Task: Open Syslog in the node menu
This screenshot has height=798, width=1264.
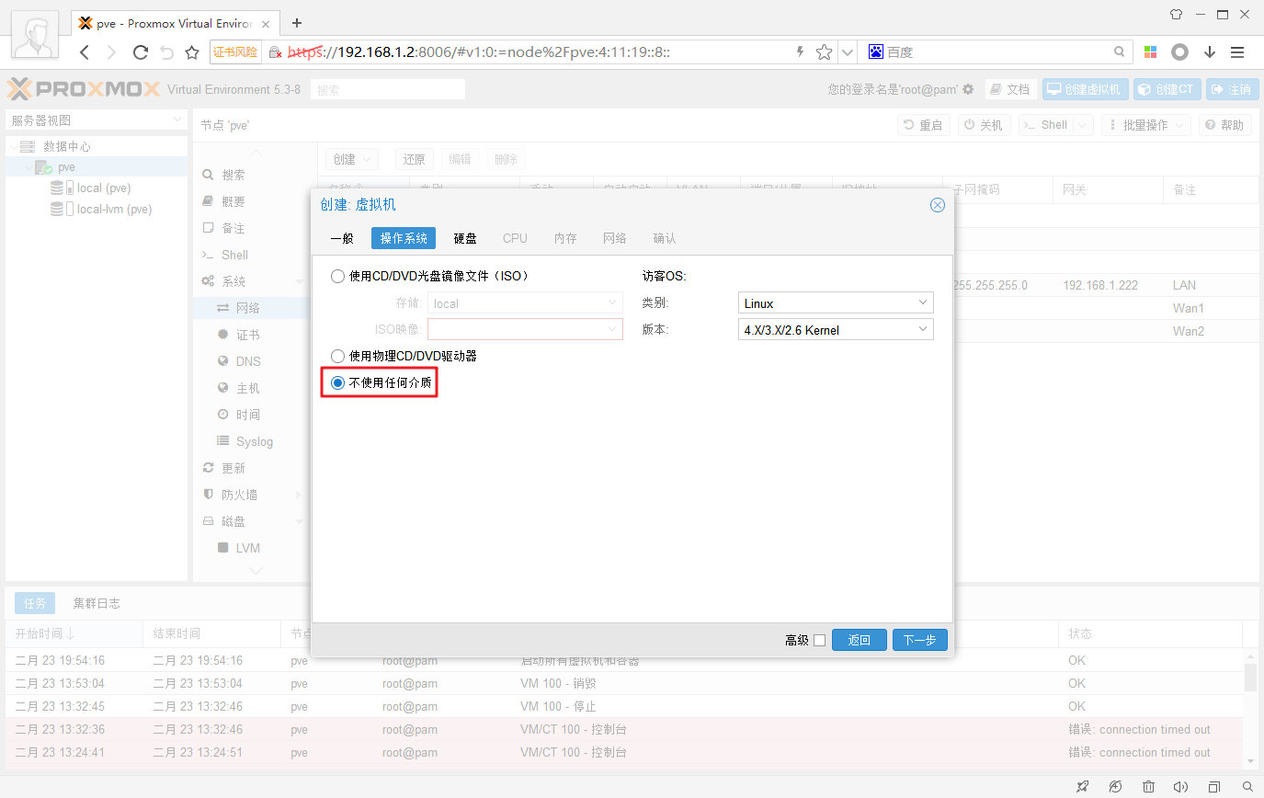Action: pyautogui.click(x=253, y=441)
